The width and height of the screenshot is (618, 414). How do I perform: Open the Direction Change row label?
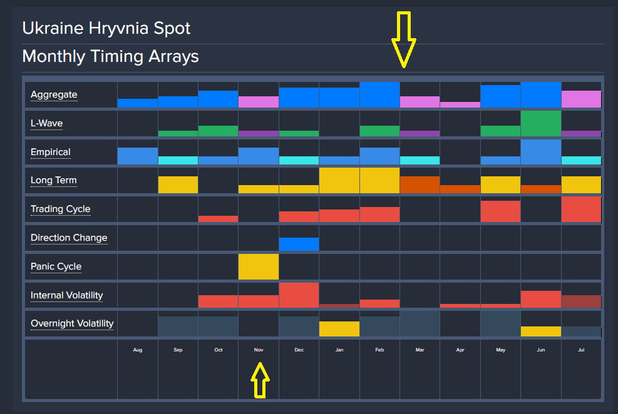pos(69,238)
